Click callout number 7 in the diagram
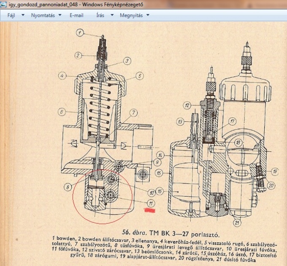Image resolution: width=287 pixels, height=266 pixels. pos(133,112)
